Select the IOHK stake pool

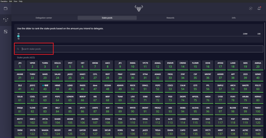[x=208, y=65]
